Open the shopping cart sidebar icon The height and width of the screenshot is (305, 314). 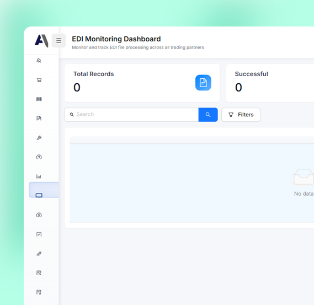click(x=39, y=80)
